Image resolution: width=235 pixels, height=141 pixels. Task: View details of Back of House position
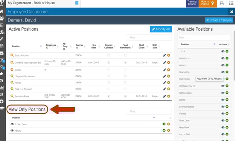click(12, 55)
